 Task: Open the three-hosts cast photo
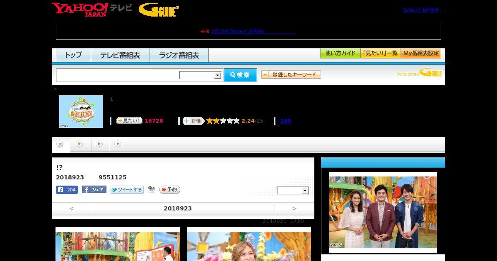click(x=383, y=212)
